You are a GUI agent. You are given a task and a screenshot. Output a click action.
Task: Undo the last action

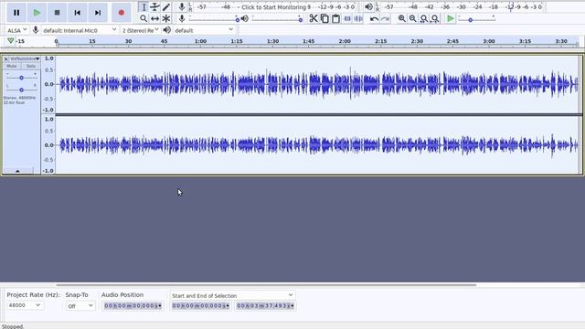pyautogui.click(x=374, y=18)
